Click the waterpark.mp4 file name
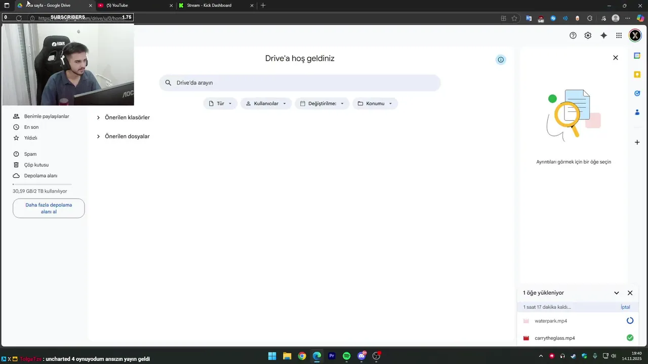 [x=551, y=321]
